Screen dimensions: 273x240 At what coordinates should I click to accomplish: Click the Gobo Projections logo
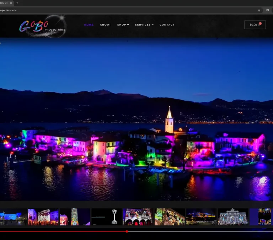tap(43, 26)
